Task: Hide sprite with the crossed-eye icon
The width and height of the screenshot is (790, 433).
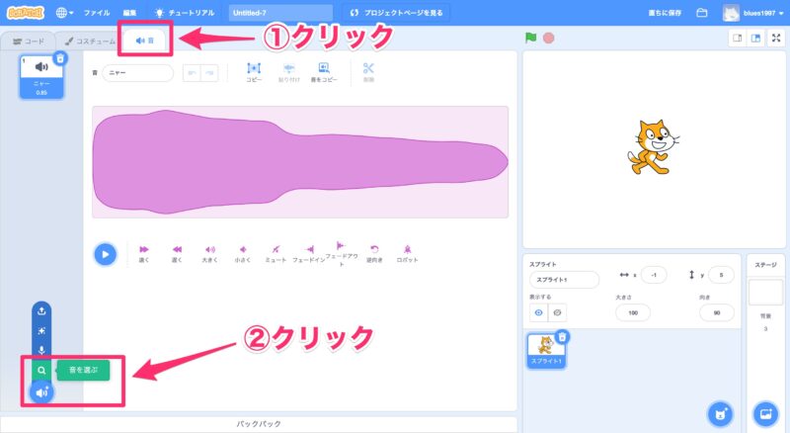Action: 558,311
